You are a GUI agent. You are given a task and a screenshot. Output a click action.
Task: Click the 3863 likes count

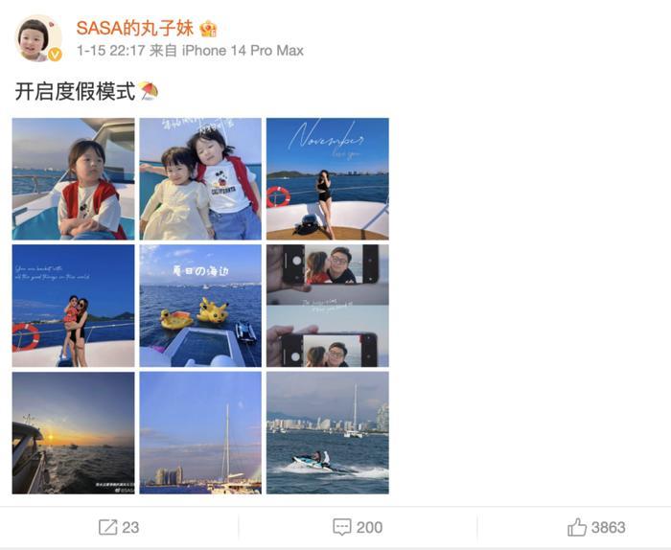click(x=608, y=527)
